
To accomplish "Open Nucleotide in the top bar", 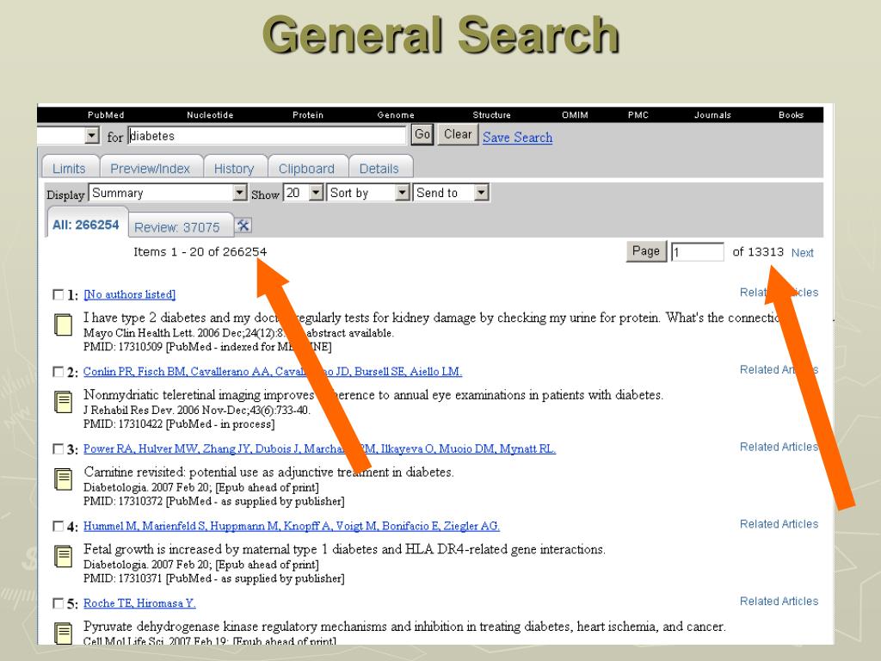I will point(210,114).
